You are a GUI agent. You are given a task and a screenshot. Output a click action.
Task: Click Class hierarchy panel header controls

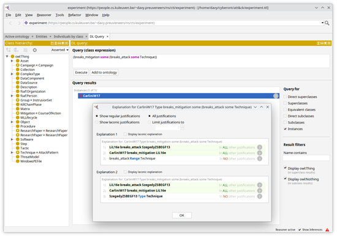click(59, 43)
